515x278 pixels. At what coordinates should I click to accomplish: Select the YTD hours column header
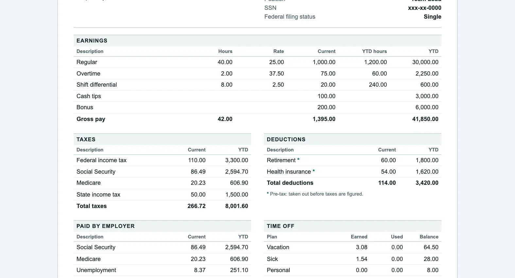[374, 51]
